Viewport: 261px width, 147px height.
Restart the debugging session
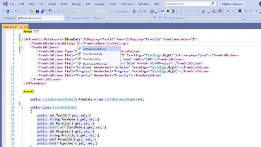[x=173, y=11]
